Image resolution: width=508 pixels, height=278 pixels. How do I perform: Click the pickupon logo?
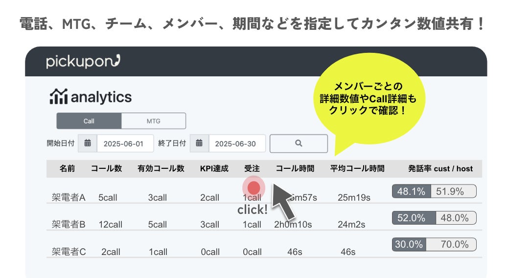click(x=83, y=62)
